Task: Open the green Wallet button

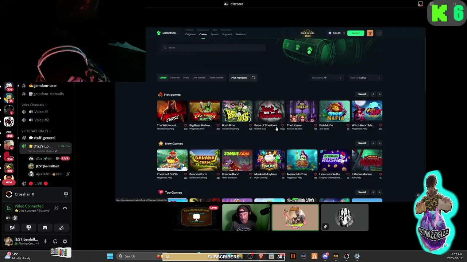Action: click(356, 33)
